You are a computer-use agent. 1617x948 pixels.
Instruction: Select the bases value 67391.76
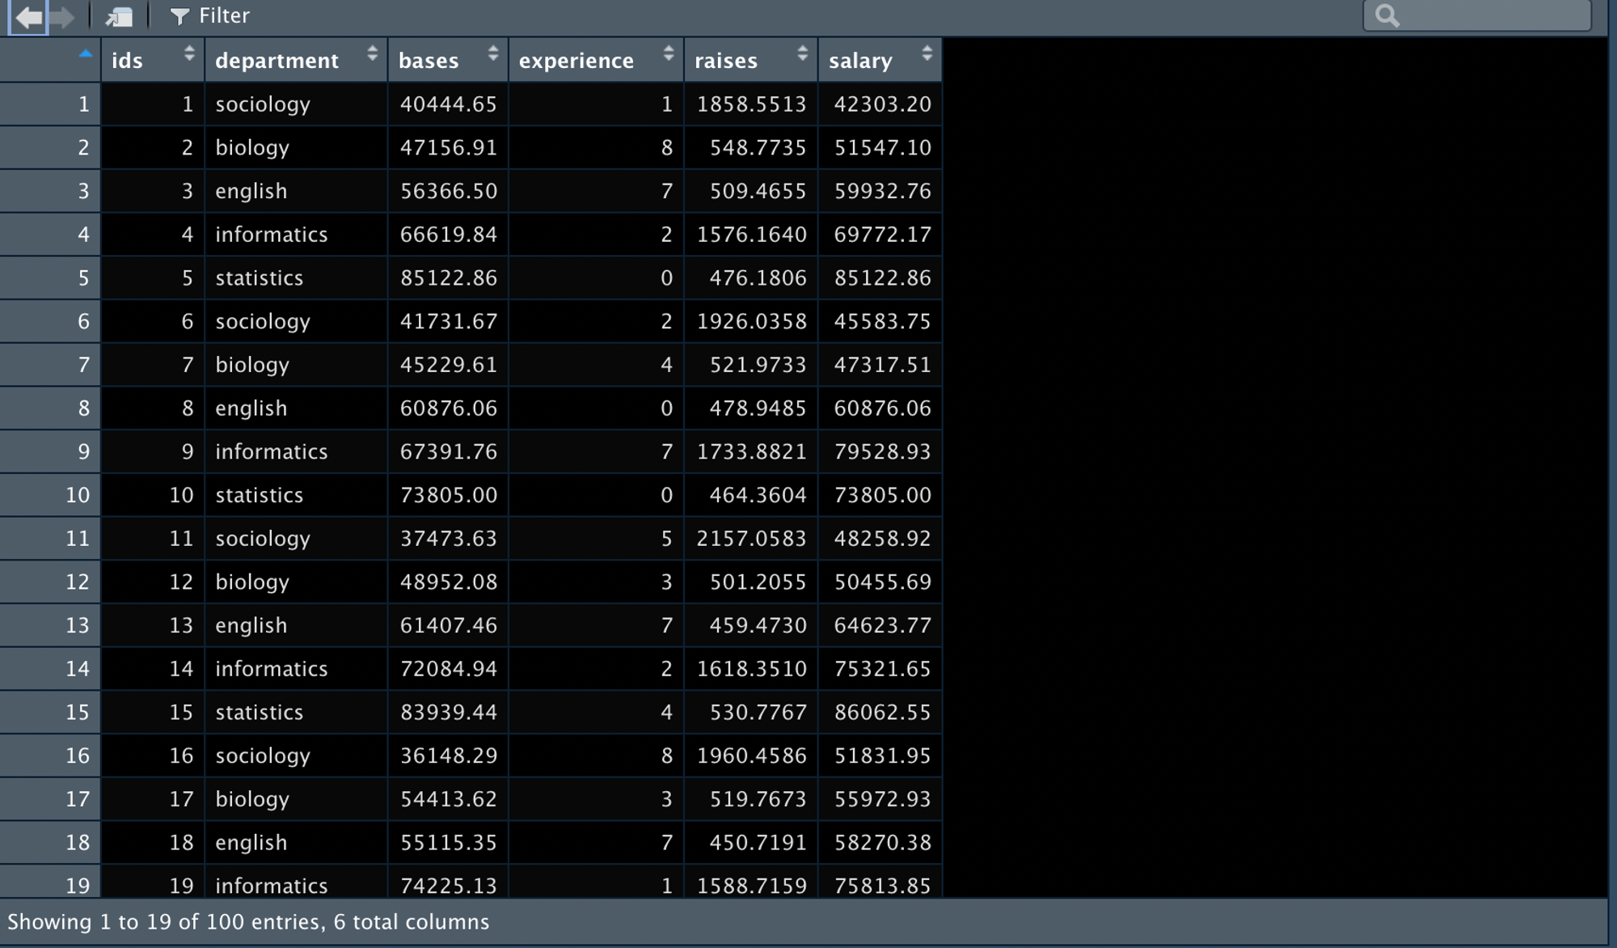(449, 452)
